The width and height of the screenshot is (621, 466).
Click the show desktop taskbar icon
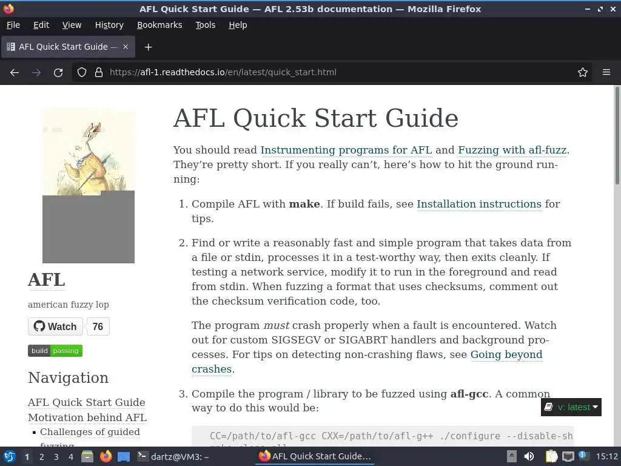[x=124, y=456]
